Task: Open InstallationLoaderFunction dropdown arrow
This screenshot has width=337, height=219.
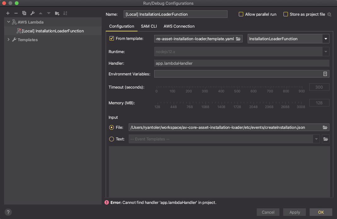Action: coord(326,39)
